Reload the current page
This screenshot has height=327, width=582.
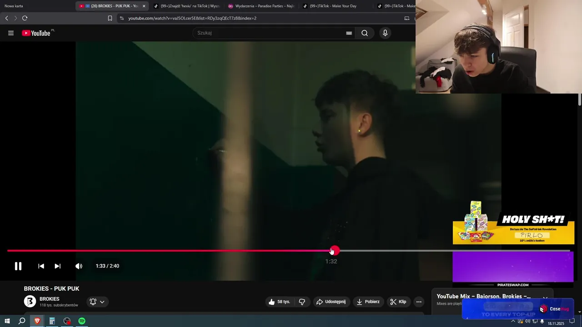pyautogui.click(x=25, y=18)
